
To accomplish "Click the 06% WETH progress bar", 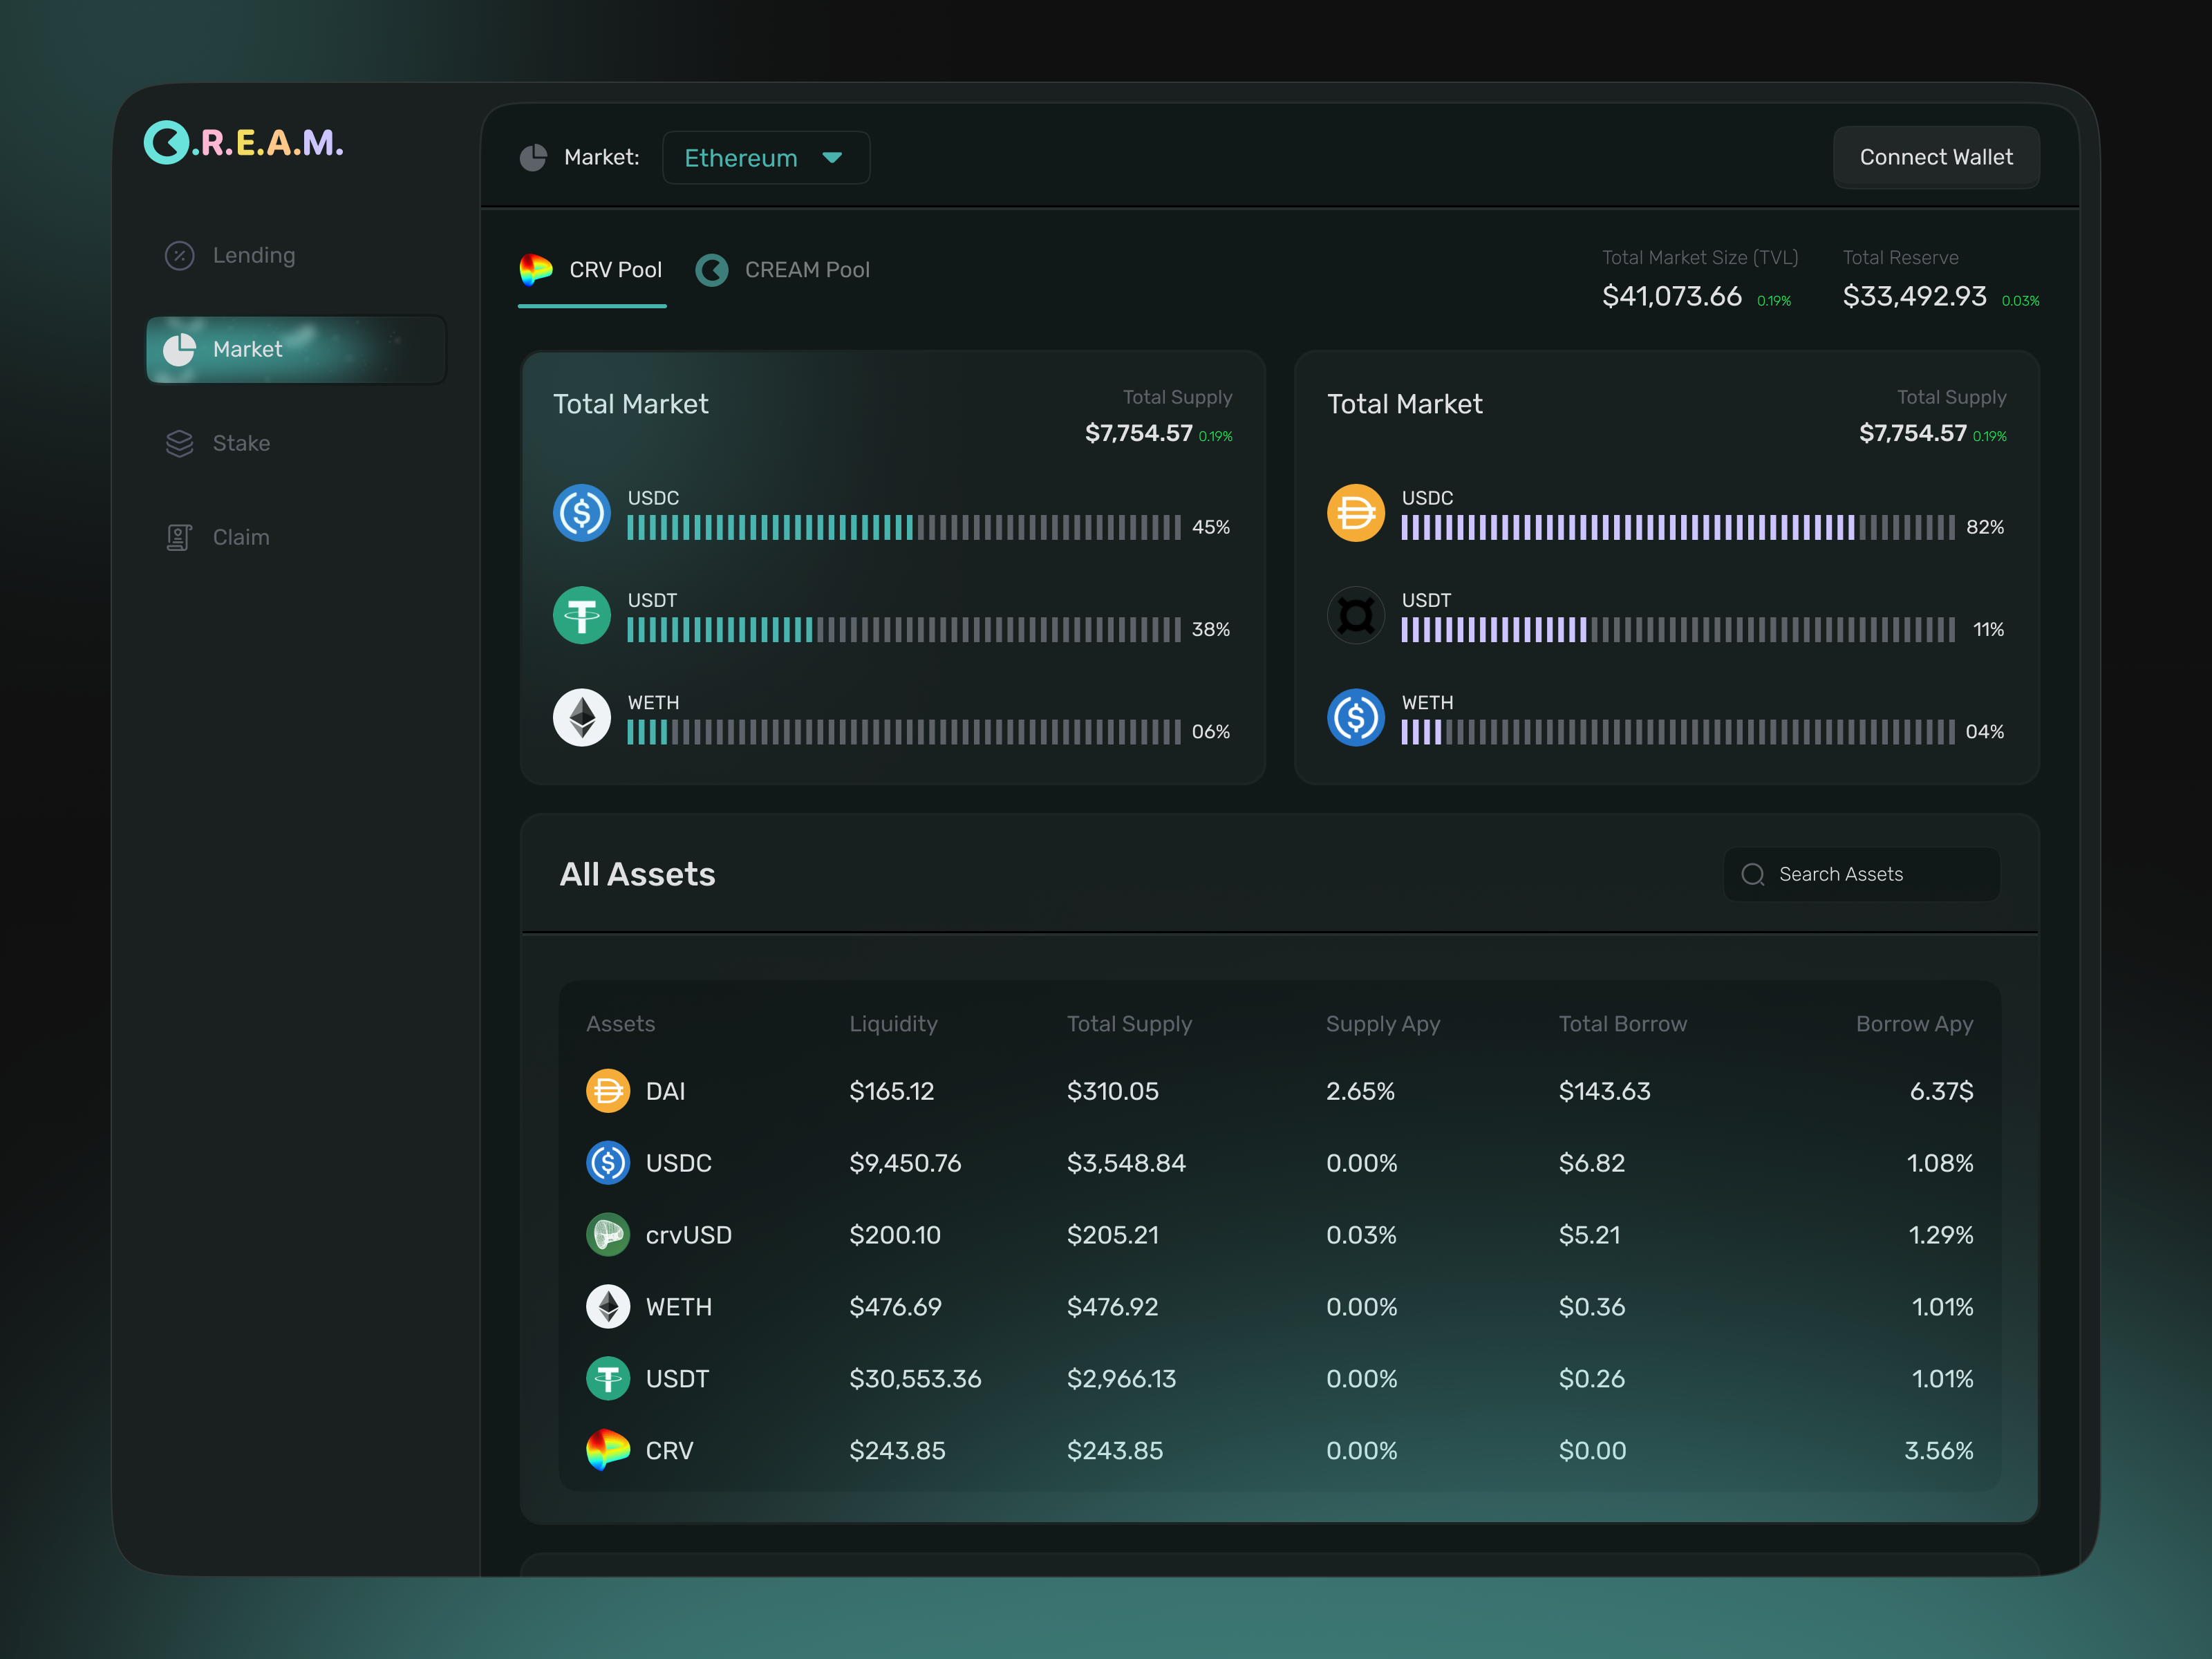I will 904,732.
